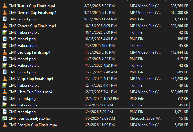Select file name CM5 Hakuraku.txt
193x132 pixels.
[x=24, y=66]
